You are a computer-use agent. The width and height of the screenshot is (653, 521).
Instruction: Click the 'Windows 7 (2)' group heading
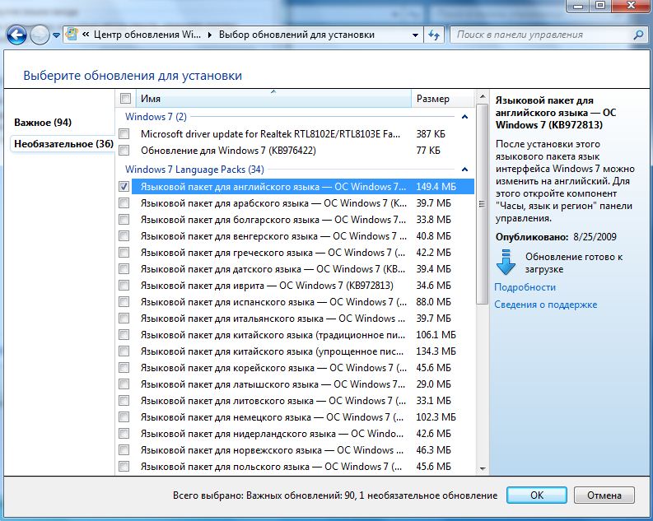(156, 117)
